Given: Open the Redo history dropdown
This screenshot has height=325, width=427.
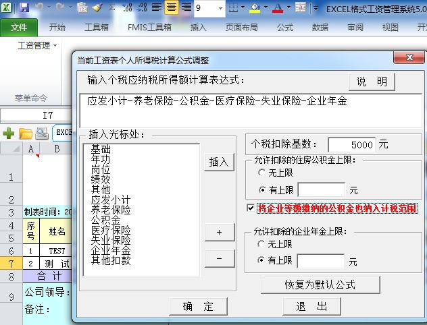Looking at the screenshot, I should pyautogui.click(x=70, y=7).
